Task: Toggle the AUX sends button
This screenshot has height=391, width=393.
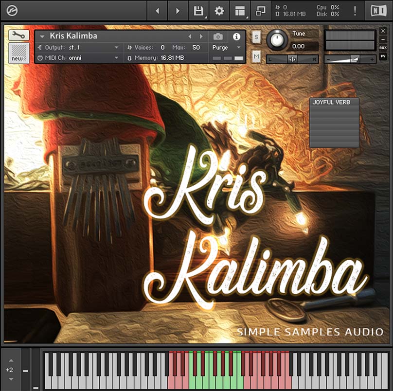Action: 383,48
